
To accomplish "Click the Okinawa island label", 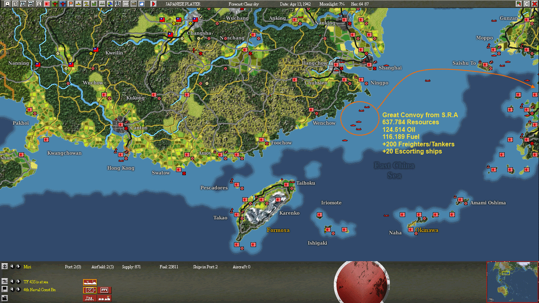I will coord(427,230).
